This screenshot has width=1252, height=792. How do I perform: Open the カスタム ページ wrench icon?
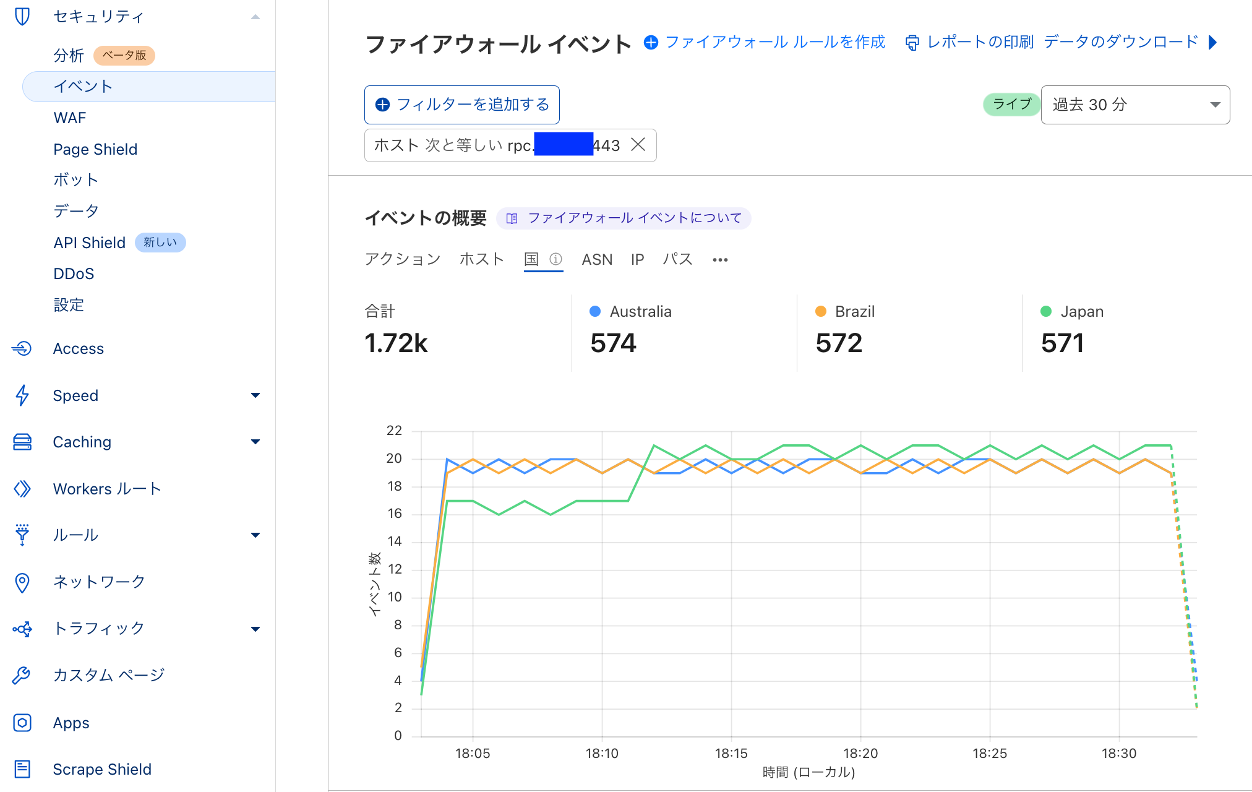coord(22,674)
